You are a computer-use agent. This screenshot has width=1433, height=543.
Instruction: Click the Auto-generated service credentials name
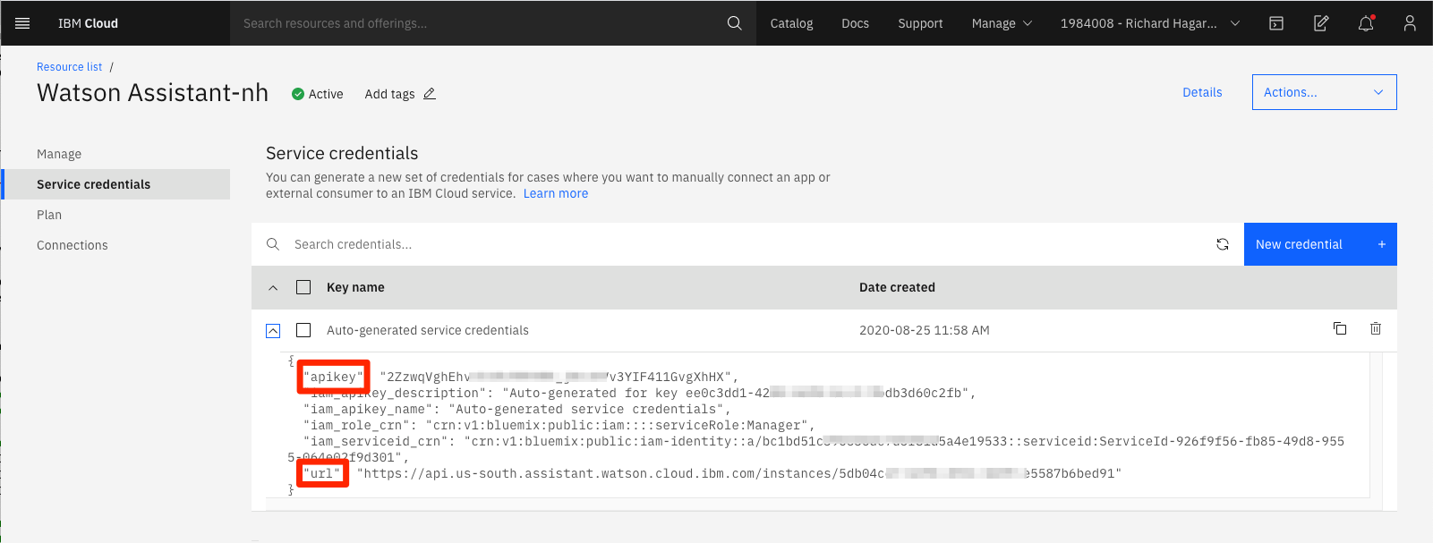click(428, 330)
